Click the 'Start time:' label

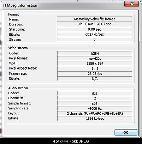tap(17, 29)
